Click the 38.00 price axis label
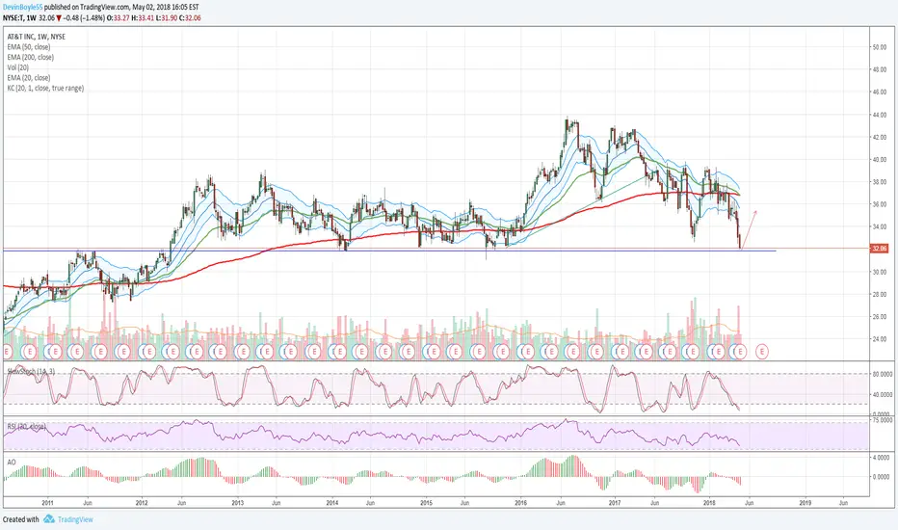This screenshot has width=898, height=530. point(879,182)
